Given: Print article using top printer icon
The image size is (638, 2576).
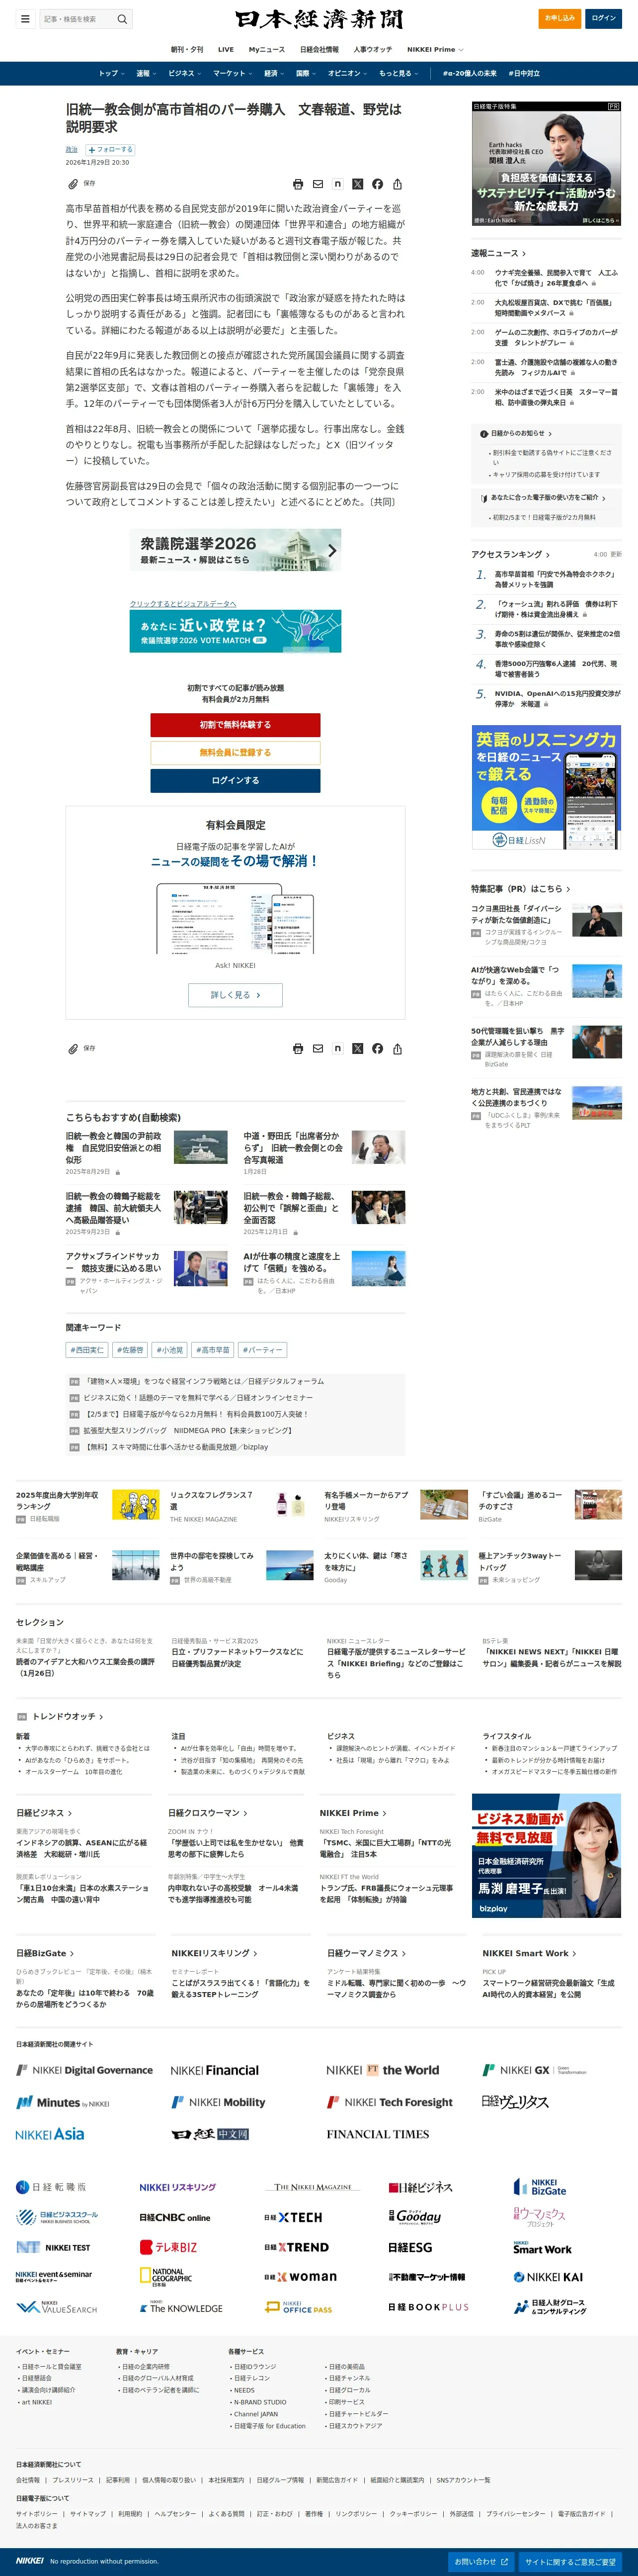Looking at the screenshot, I should click(x=298, y=184).
